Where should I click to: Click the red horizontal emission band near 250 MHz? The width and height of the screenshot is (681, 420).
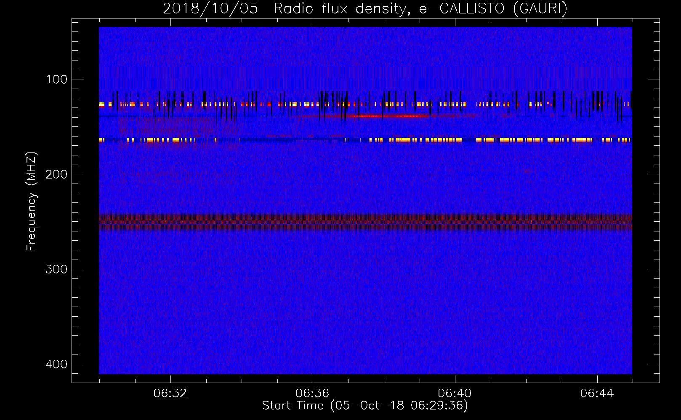point(365,223)
